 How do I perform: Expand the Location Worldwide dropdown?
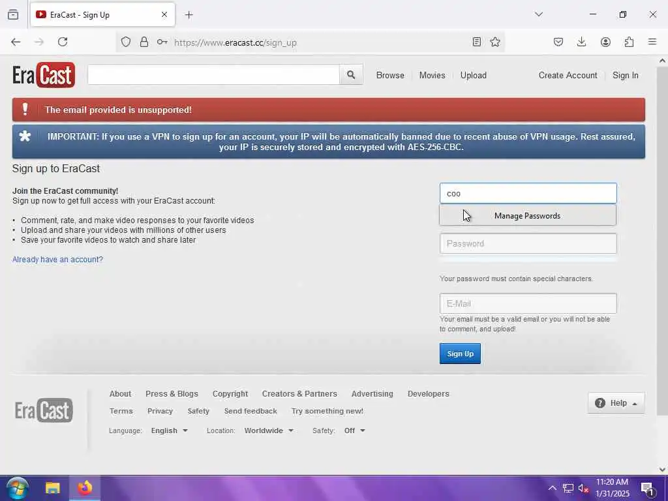(x=269, y=431)
